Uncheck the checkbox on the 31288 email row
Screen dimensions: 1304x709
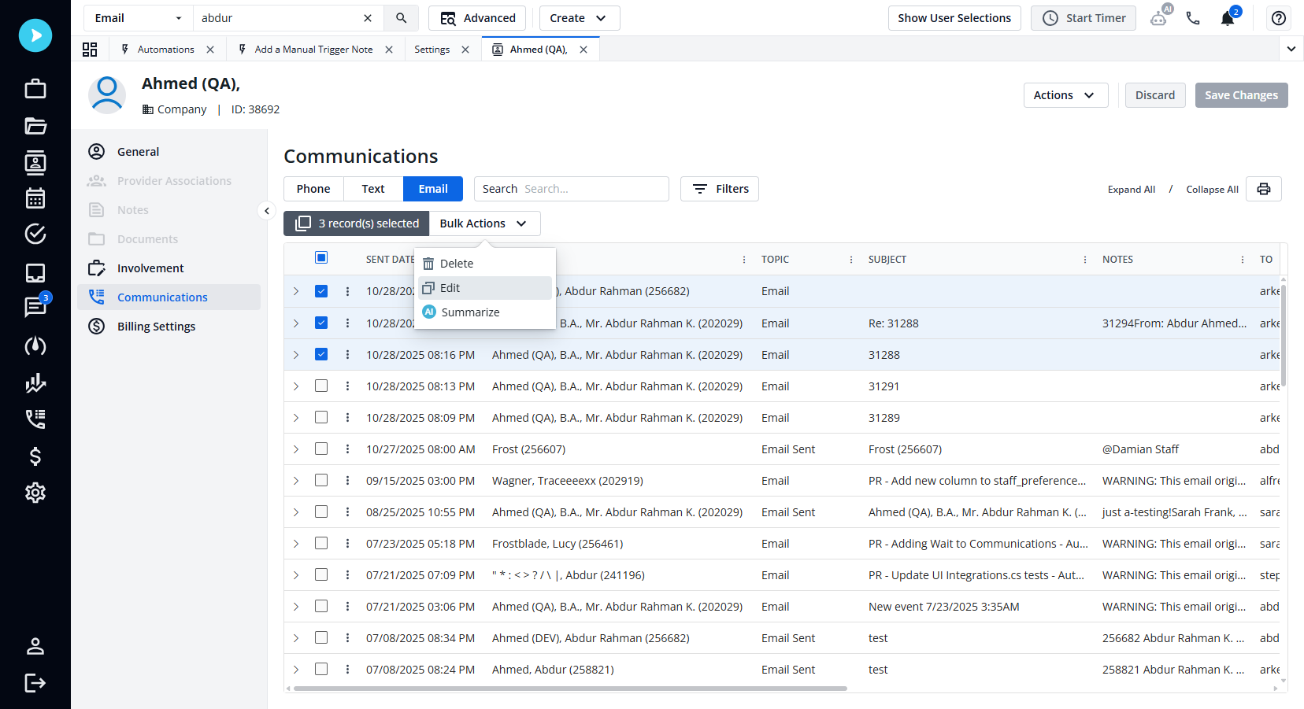(x=320, y=354)
